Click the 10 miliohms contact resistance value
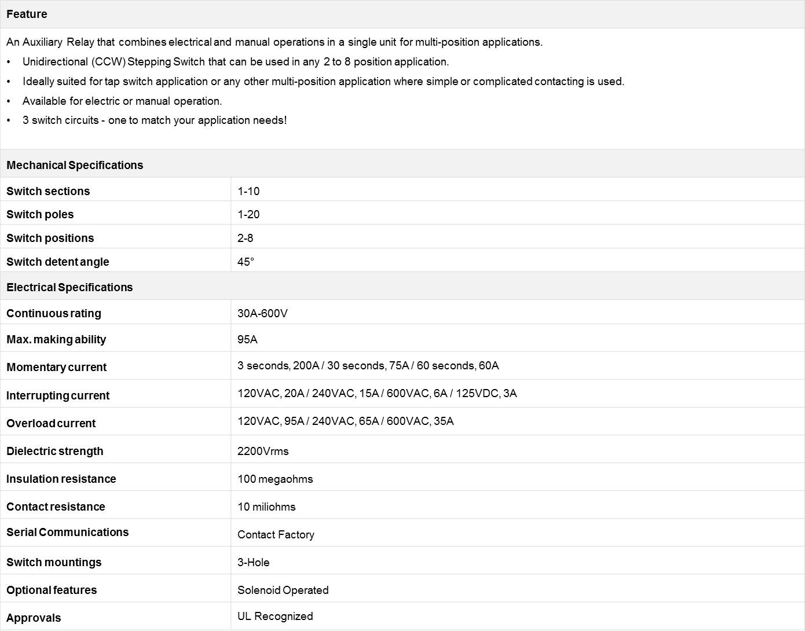This screenshot has width=805, height=631. (x=266, y=507)
